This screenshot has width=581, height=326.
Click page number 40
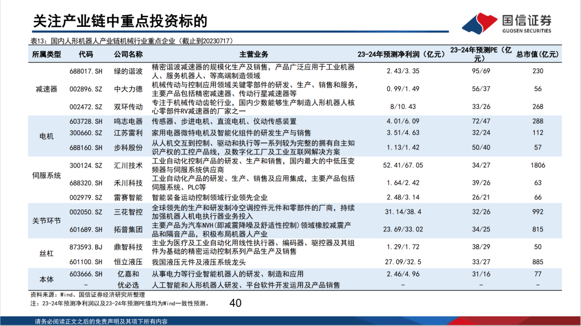point(235,303)
